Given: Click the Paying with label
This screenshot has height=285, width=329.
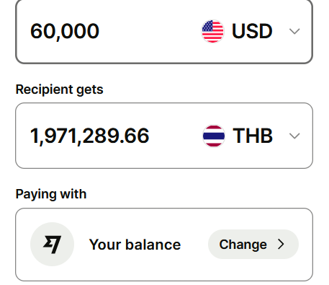Looking at the screenshot, I should click(x=51, y=194).
